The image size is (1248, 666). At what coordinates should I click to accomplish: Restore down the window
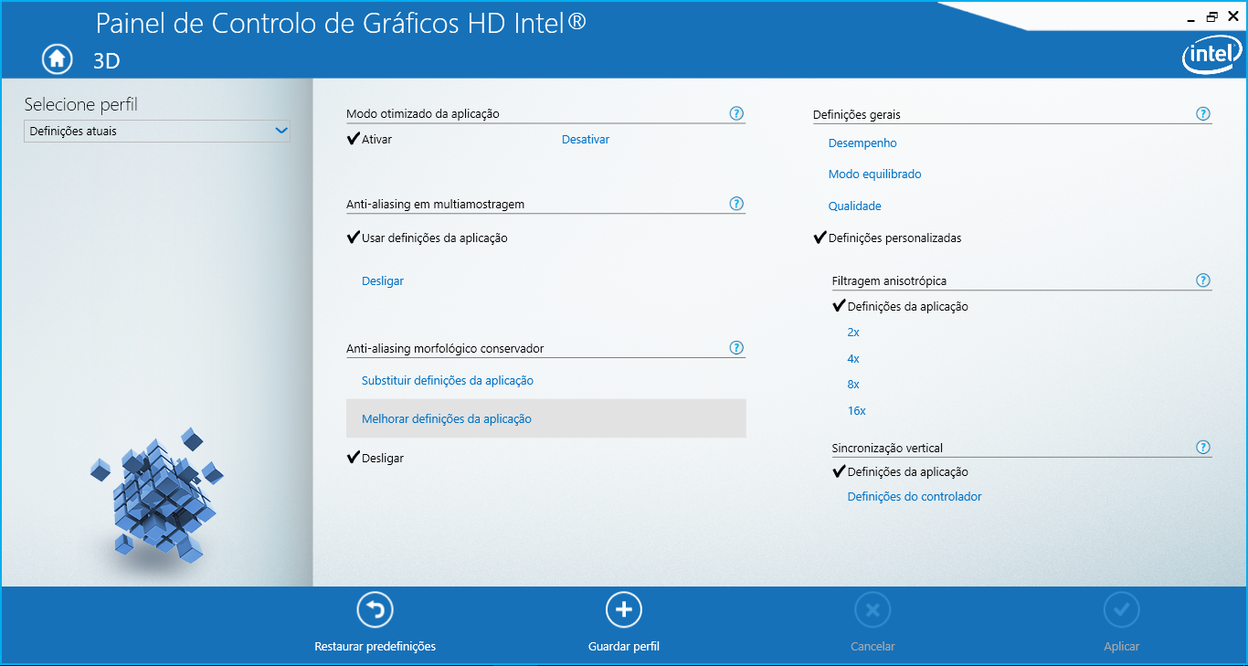click(x=1212, y=16)
